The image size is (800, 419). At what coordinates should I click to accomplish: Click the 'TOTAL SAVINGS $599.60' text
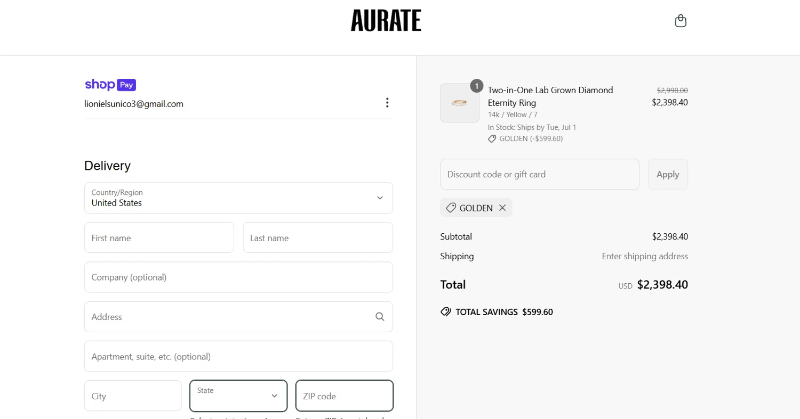[x=504, y=312]
